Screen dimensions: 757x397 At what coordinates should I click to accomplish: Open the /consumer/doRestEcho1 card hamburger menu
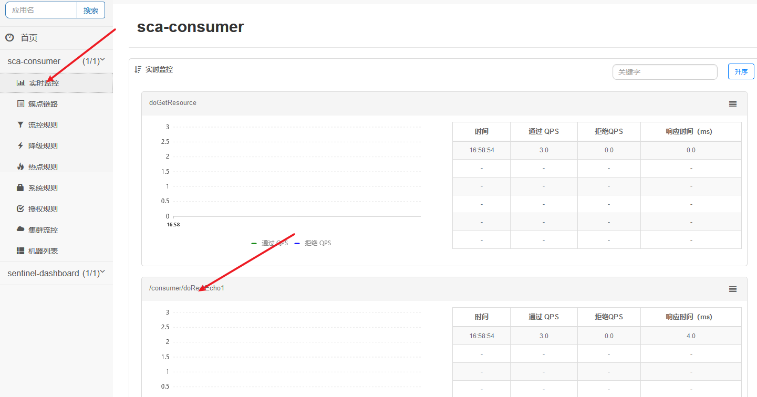tap(733, 289)
